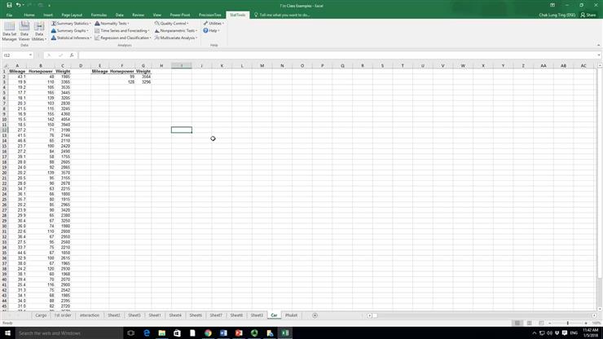The width and height of the screenshot is (603, 339).
Task: Select the Sheet1 tab
Action: coord(155,315)
